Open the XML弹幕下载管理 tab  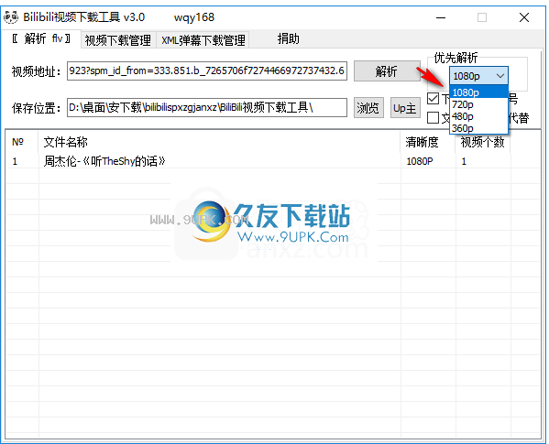click(203, 40)
